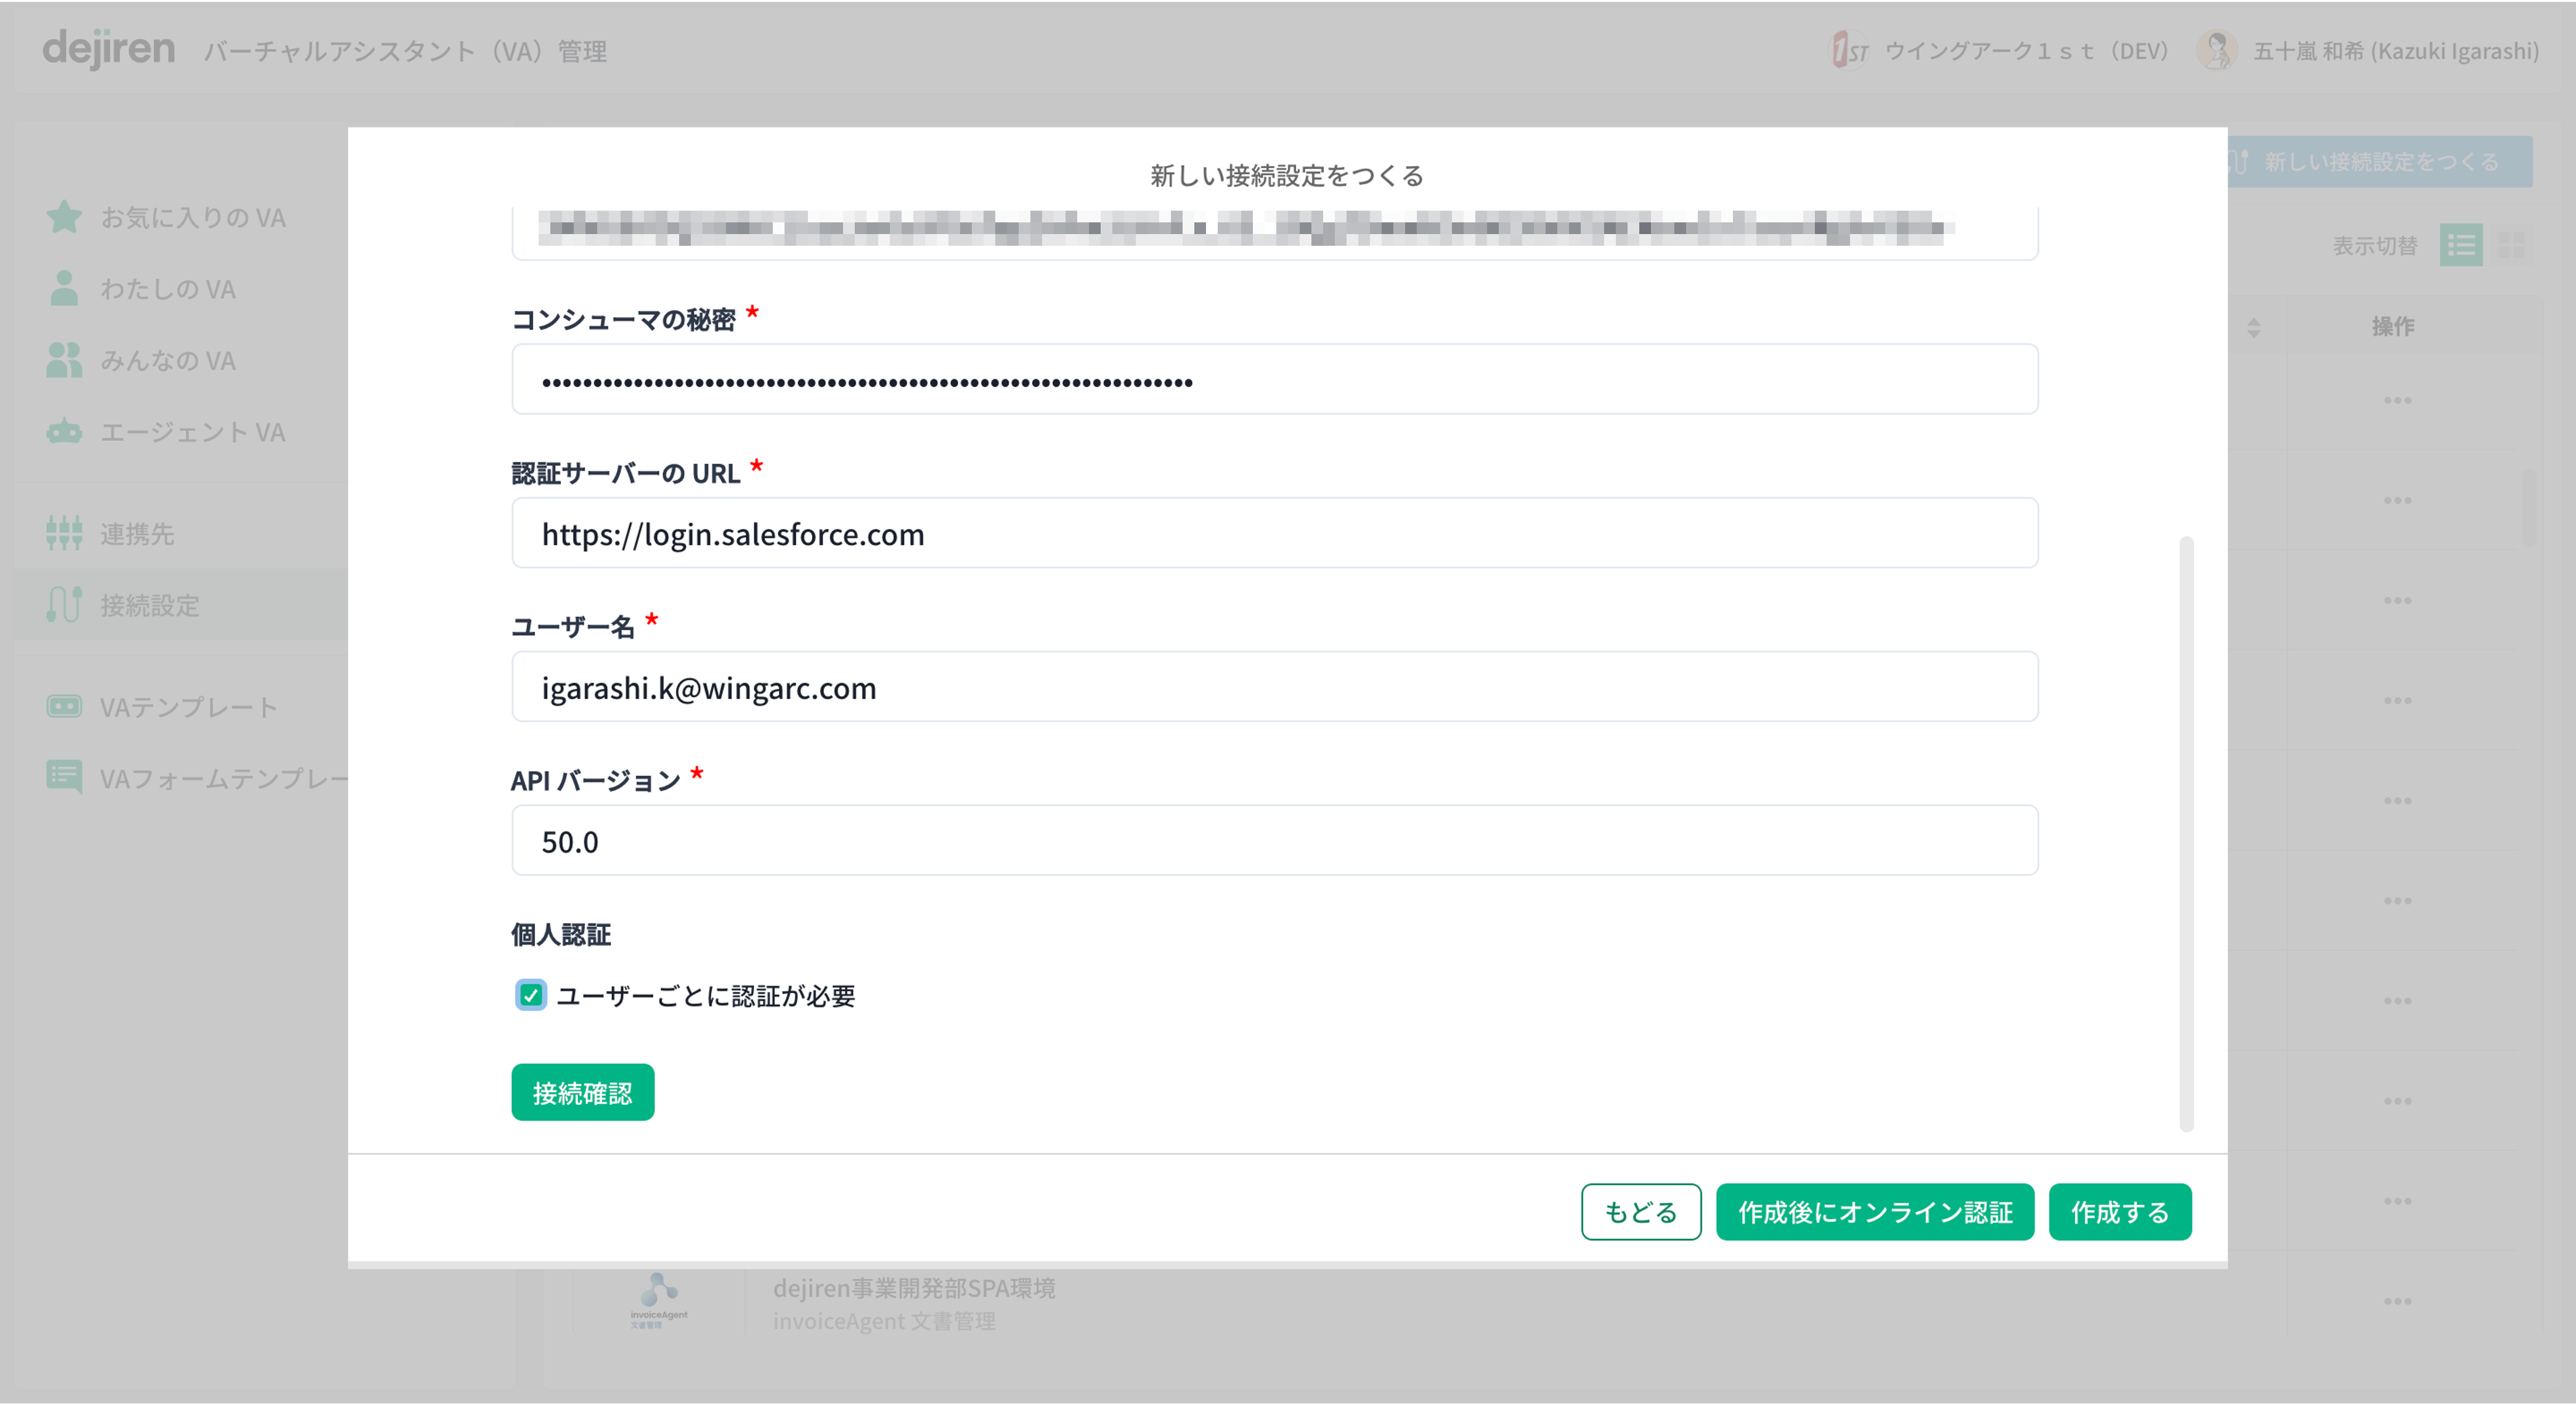Open VAテンプレート icon
The width and height of the screenshot is (2576, 1405).
64,706
